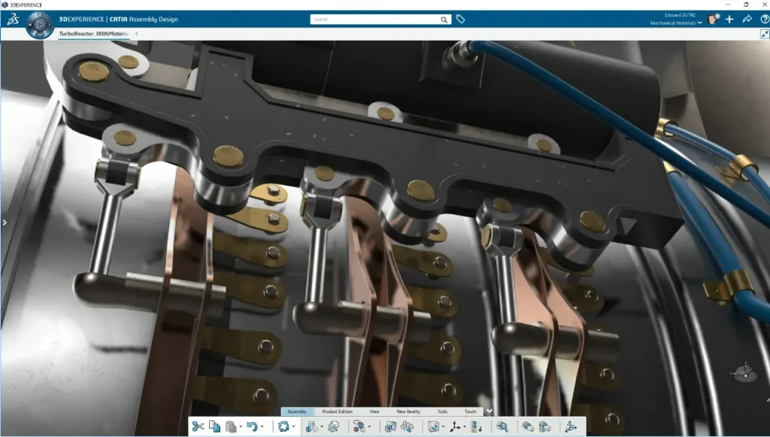The width and height of the screenshot is (770, 437).
Task: Click the Update cycle icon
Action: click(283, 426)
